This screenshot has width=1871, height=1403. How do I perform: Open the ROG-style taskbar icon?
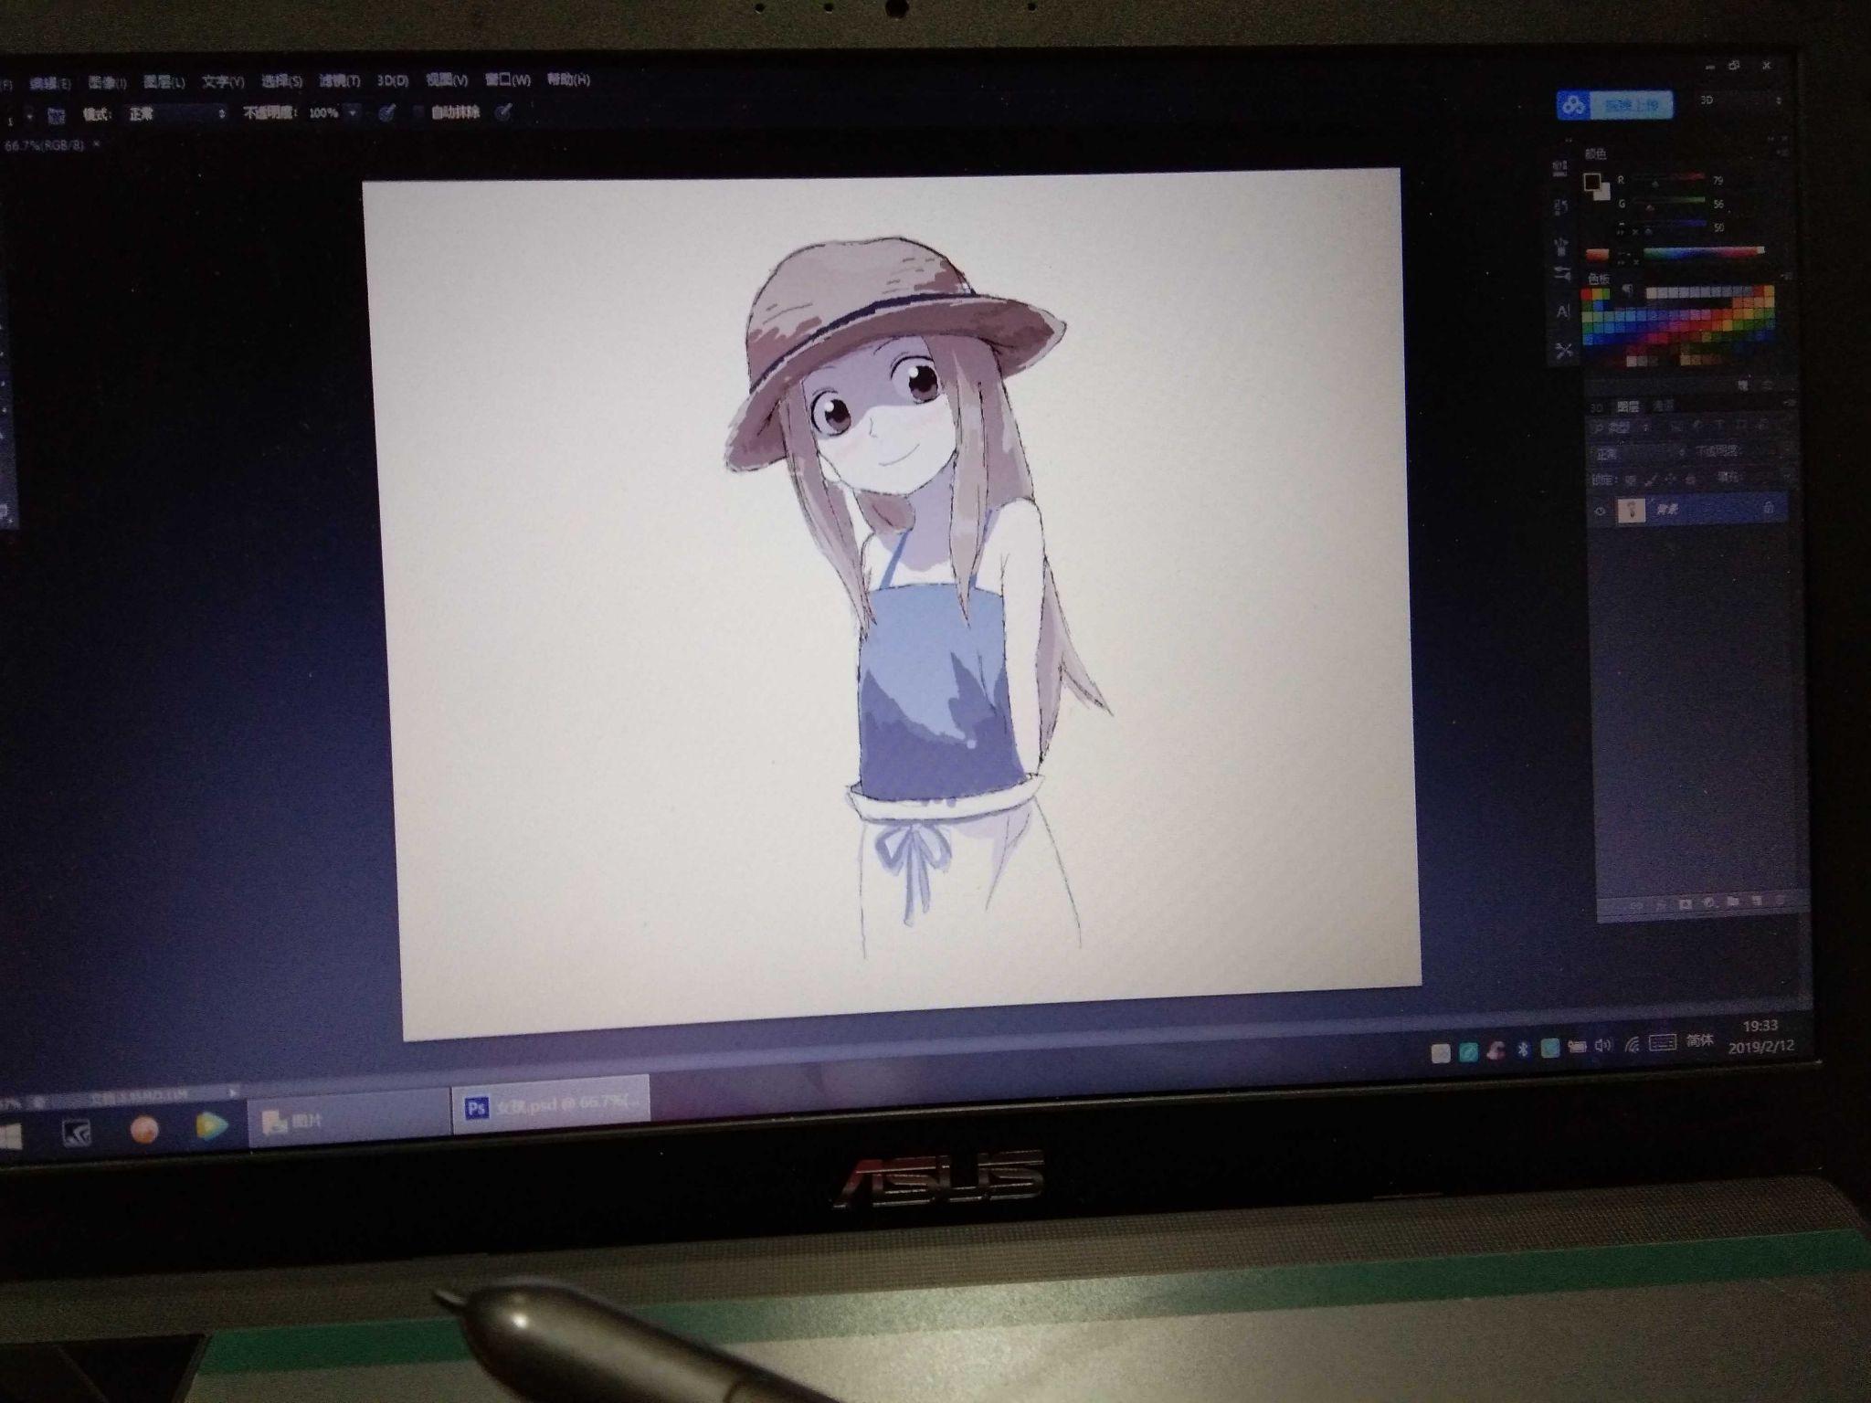[x=77, y=1134]
